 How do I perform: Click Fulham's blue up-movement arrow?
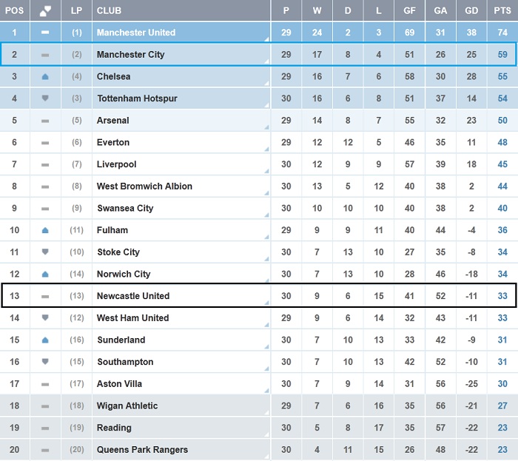[x=45, y=230]
